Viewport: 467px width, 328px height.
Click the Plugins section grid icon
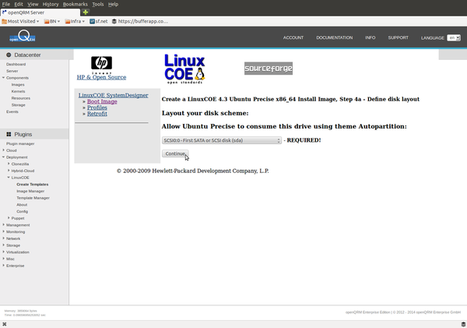click(9, 135)
